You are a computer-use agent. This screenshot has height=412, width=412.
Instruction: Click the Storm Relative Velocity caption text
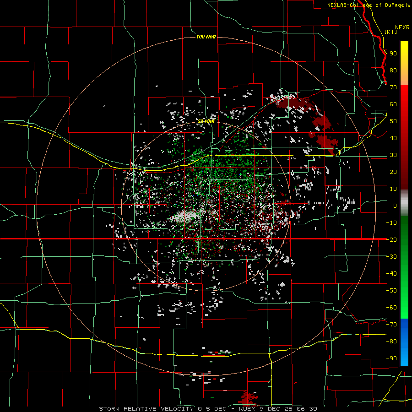pyautogui.click(x=208, y=409)
